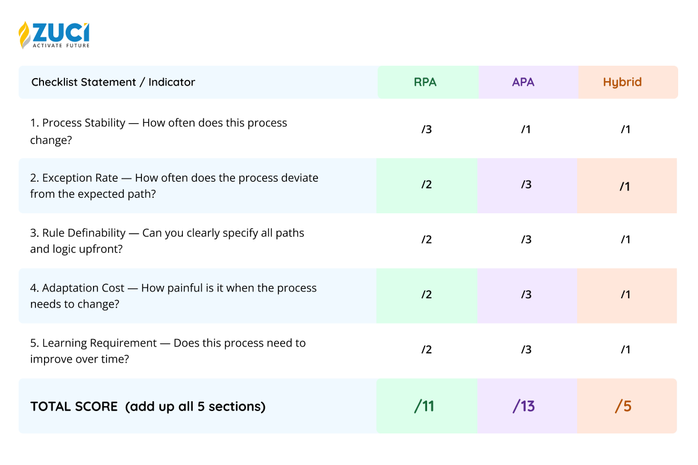The width and height of the screenshot is (698, 465).
Task: Click RPA score /2 for Adaptation Cost
Action: click(x=426, y=294)
